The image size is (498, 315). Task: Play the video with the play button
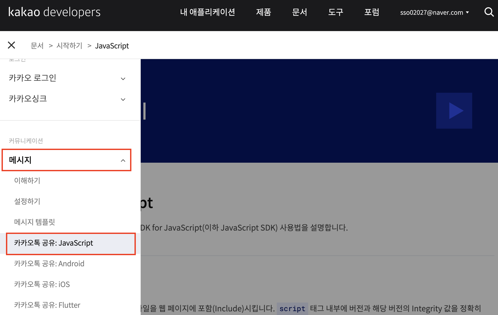point(454,111)
